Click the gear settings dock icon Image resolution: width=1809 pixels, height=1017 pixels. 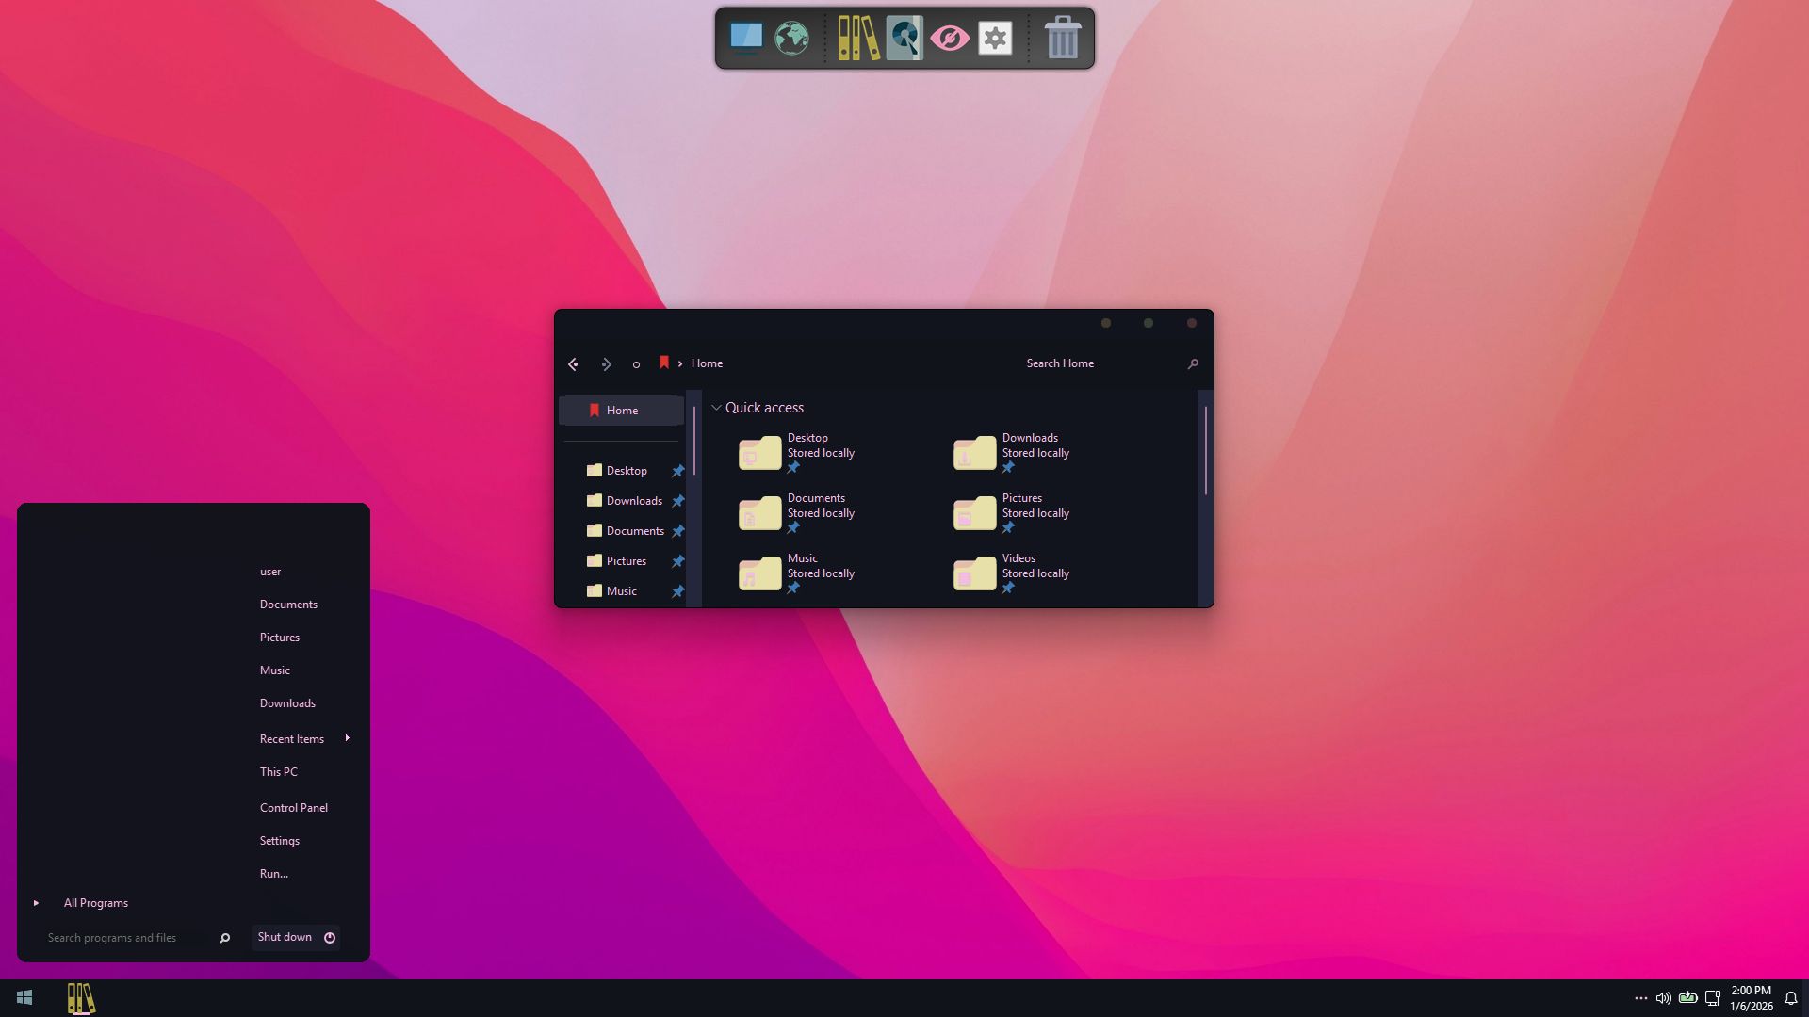pyautogui.click(x=995, y=38)
